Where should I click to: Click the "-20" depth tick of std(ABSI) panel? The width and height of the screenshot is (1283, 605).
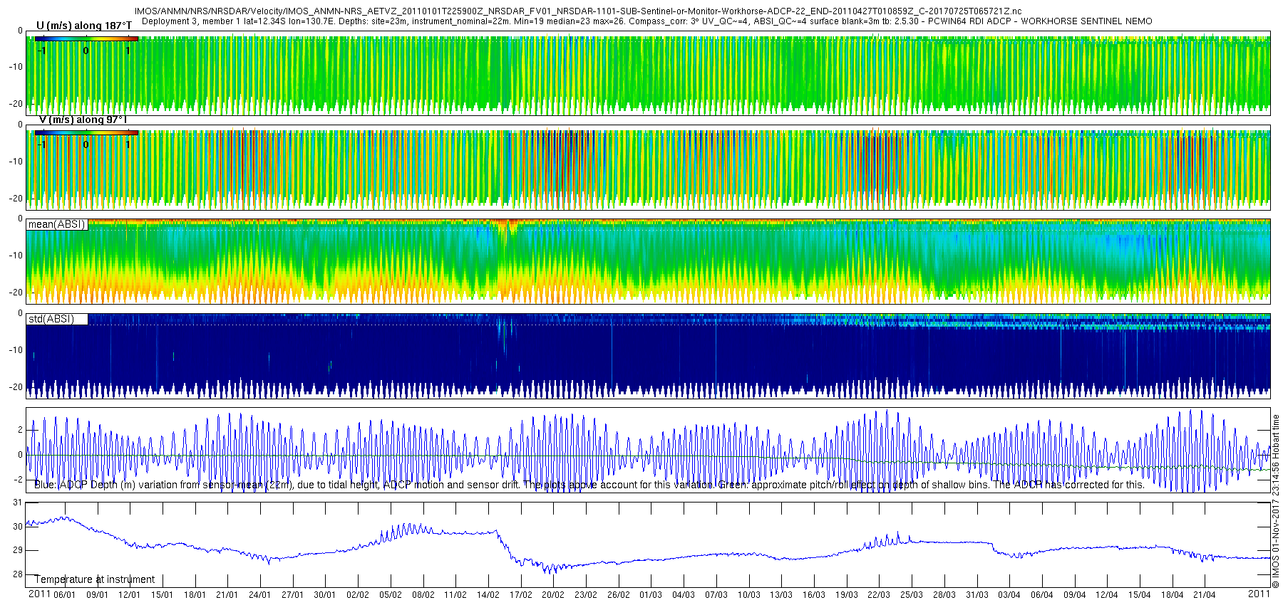coord(15,387)
